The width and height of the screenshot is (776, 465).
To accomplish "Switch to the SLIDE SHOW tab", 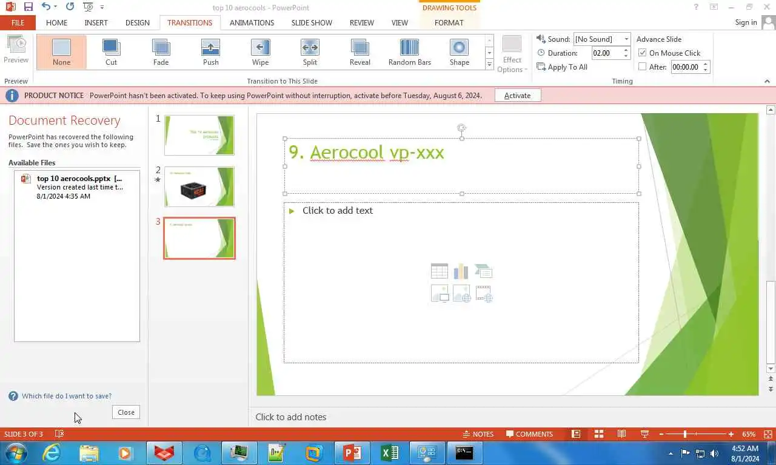I will point(312,23).
